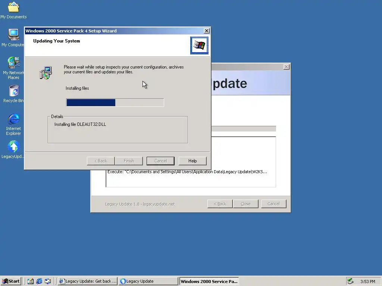This screenshot has height=286, width=382.
Task: Click 'Legacy Update 1.8 - legacyupdate.net' footer text
Action: (x=140, y=204)
